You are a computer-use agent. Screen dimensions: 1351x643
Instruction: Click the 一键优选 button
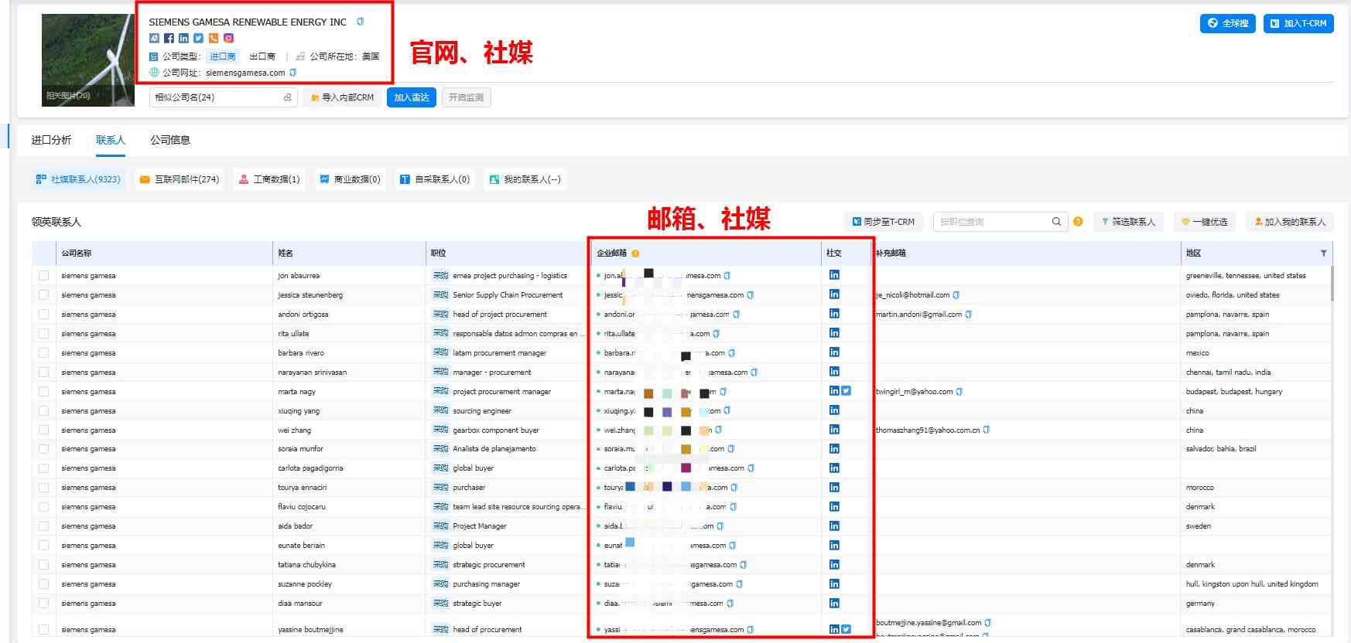coord(1204,222)
